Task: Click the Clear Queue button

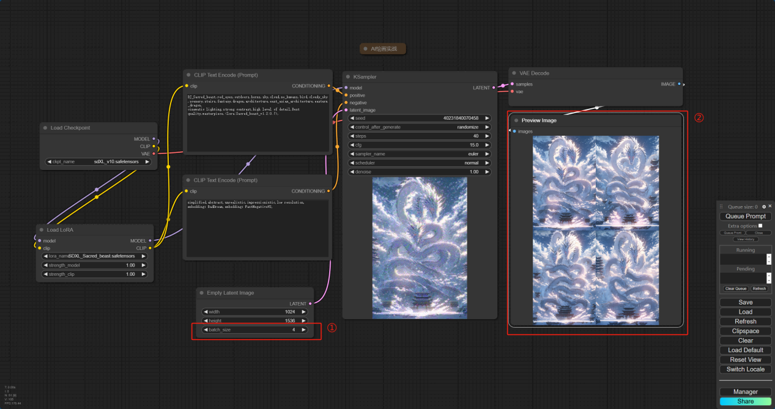Action: click(736, 289)
